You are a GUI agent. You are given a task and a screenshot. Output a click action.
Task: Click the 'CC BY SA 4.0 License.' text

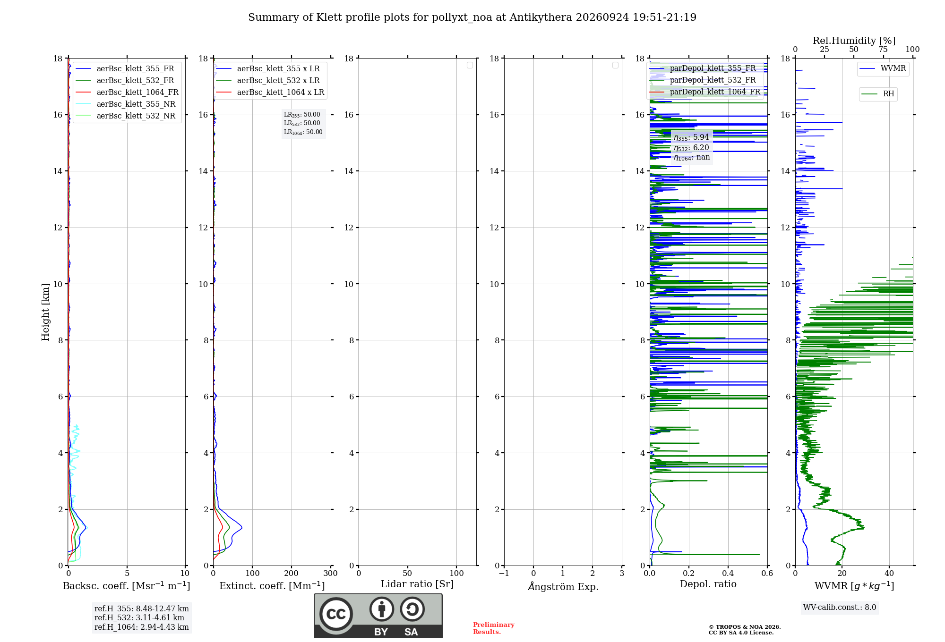[741, 633]
